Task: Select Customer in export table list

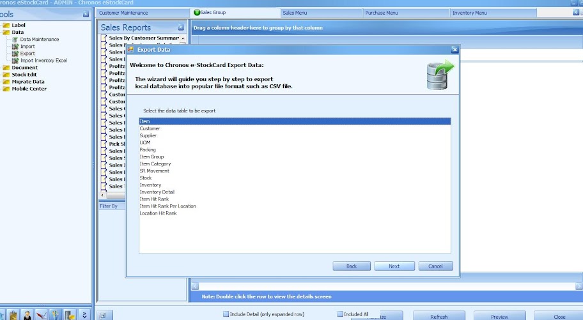Action: pyautogui.click(x=295, y=128)
